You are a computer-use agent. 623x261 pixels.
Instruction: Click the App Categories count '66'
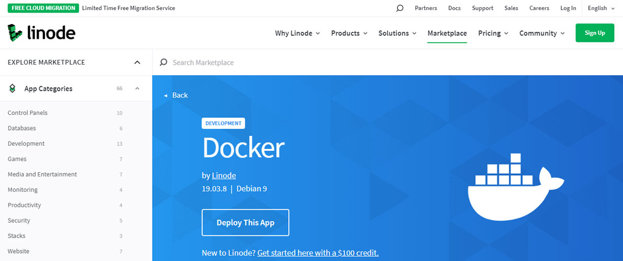point(120,89)
